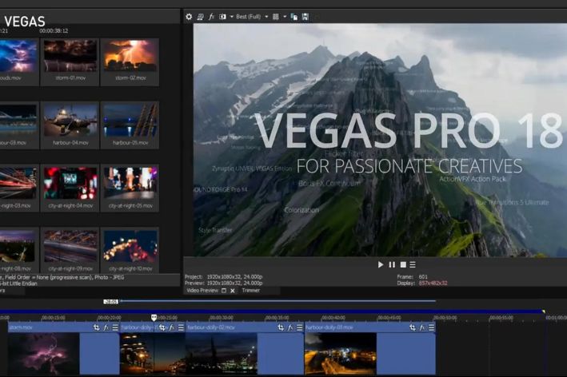This screenshot has width=567, height=377.
Task: Open the preview transport hamburger menu
Action: pyautogui.click(x=413, y=264)
